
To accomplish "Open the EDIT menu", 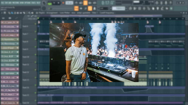I will [x=6, y=3].
